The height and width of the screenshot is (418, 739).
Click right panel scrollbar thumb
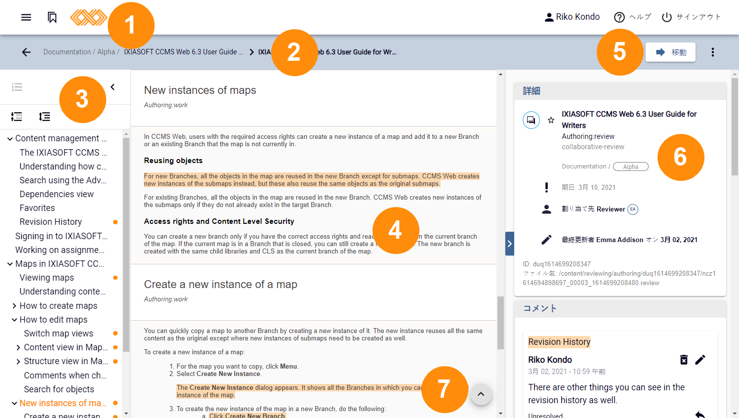pyautogui.click(x=735, y=126)
